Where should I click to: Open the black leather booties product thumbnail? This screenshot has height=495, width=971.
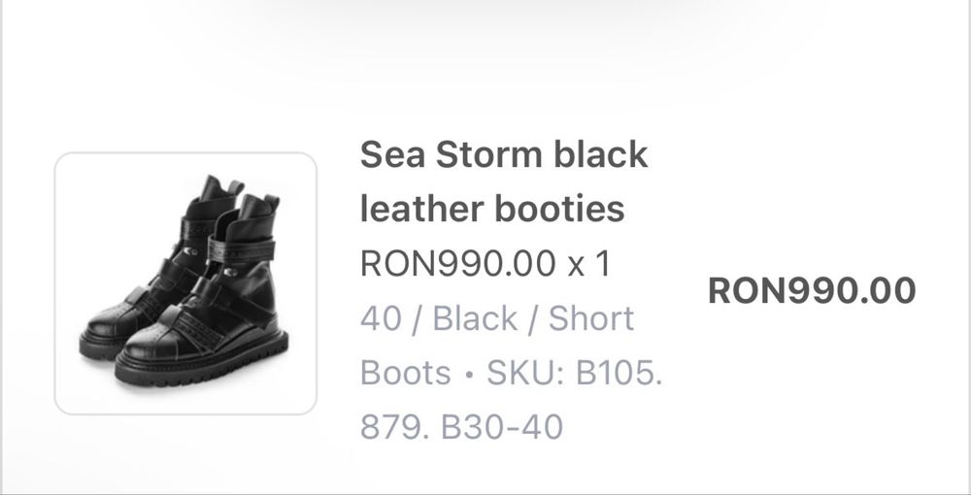tap(185, 283)
